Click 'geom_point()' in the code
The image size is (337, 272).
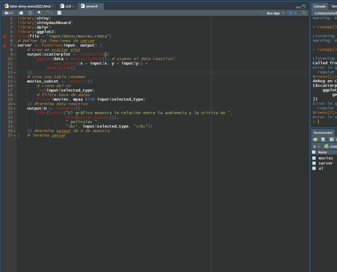pos(61,68)
